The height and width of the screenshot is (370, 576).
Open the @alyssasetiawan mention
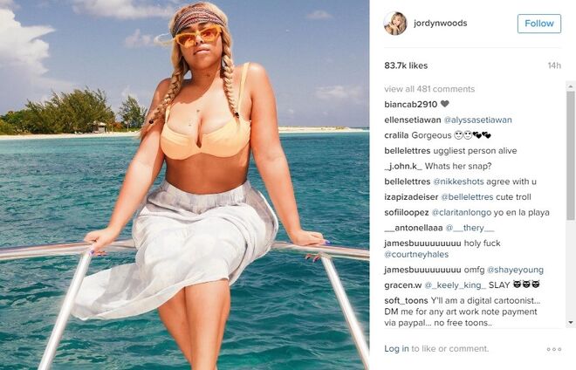click(x=477, y=120)
